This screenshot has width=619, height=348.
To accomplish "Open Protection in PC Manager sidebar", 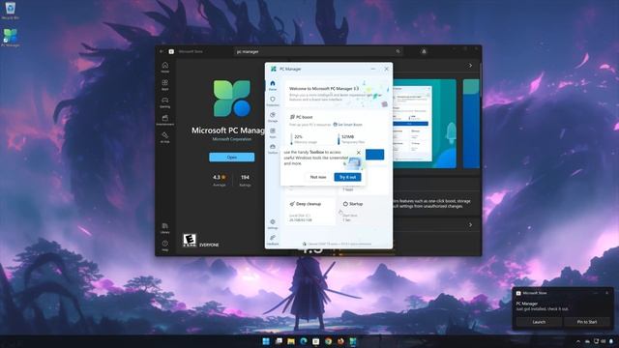I will [x=273, y=101].
